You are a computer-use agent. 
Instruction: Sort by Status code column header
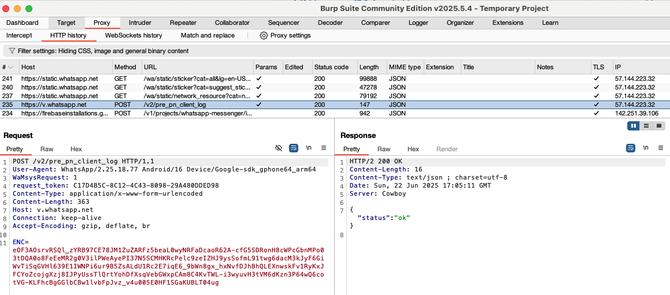point(334,67)
